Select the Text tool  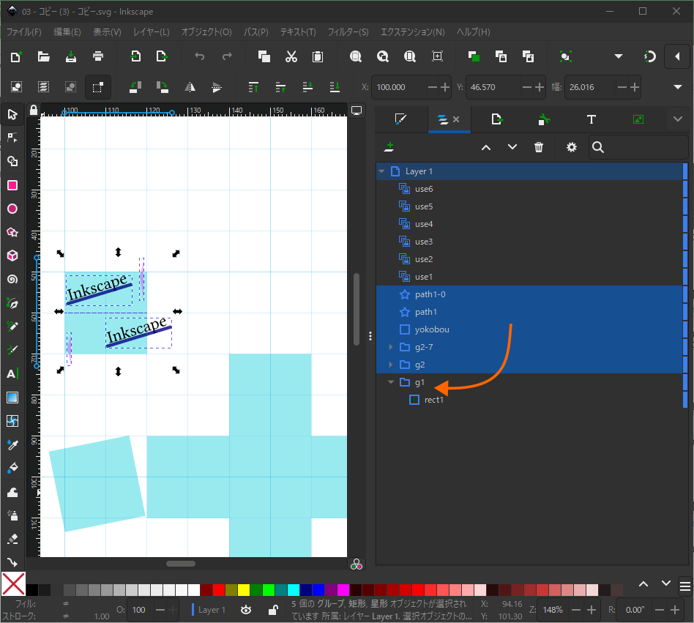point(12,374)
